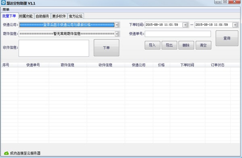Expand the 寄件信息 dropdown arrow
This screenshot has height=158, width=242.
[x=117, y=34]
